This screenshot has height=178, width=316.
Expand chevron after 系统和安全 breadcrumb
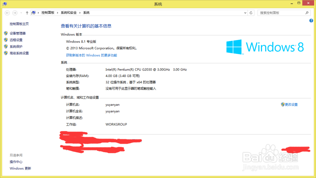point(80,13)
